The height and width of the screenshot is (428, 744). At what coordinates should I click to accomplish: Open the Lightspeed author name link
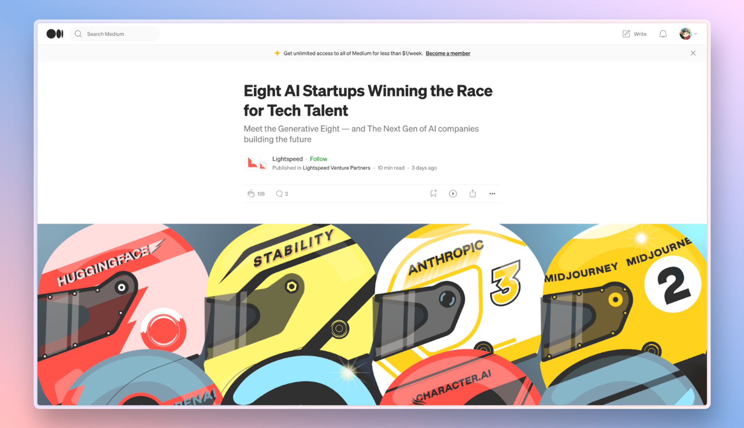(x=288, y=159)
